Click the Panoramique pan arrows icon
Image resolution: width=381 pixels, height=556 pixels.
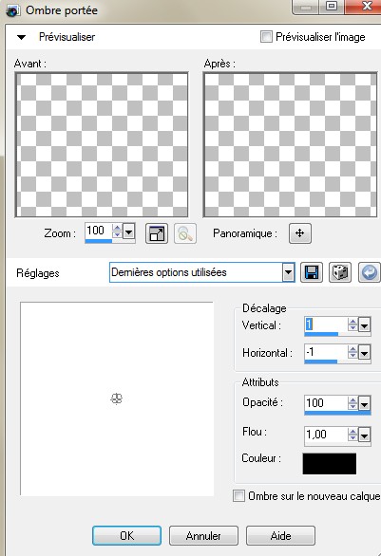pos(300,233)
